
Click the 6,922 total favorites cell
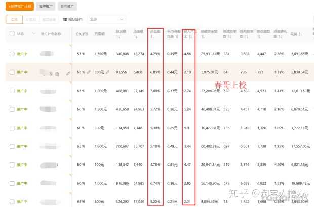261,183
